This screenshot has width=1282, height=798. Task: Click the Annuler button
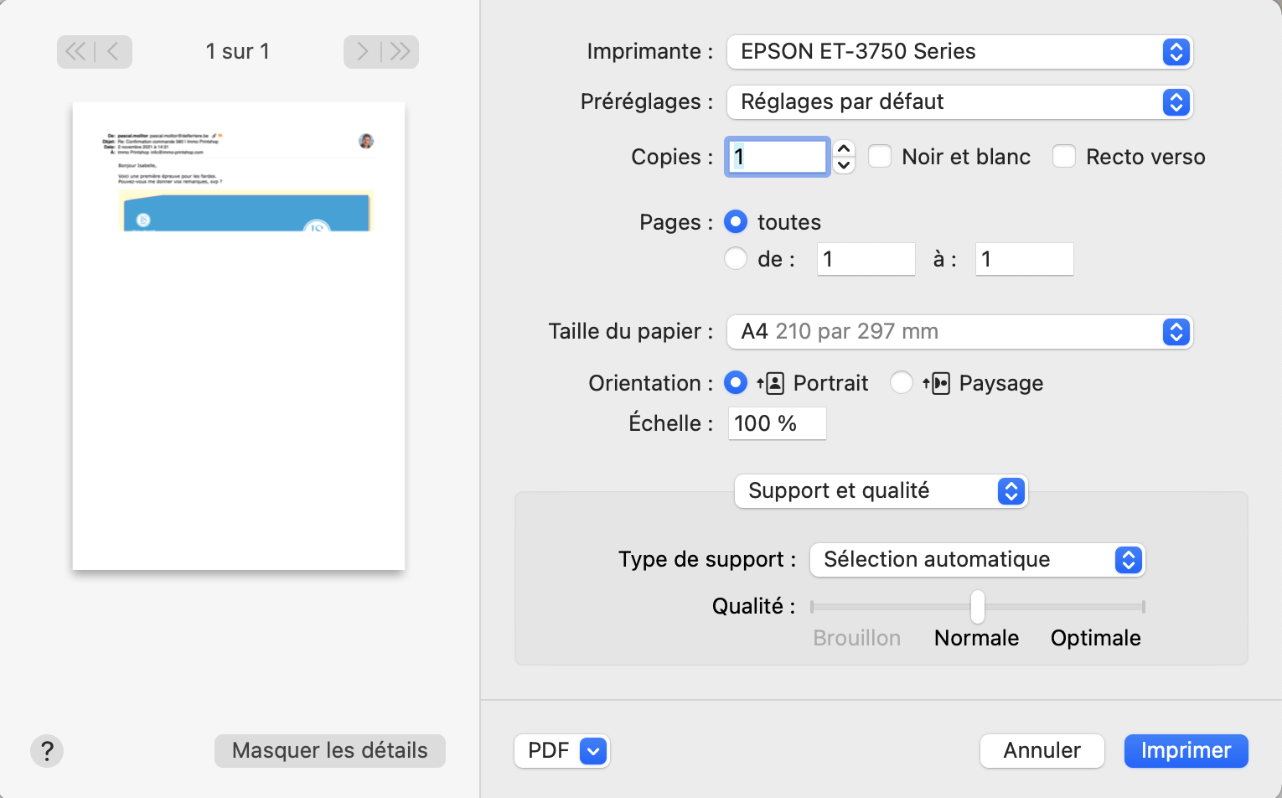coord(1042,751)
